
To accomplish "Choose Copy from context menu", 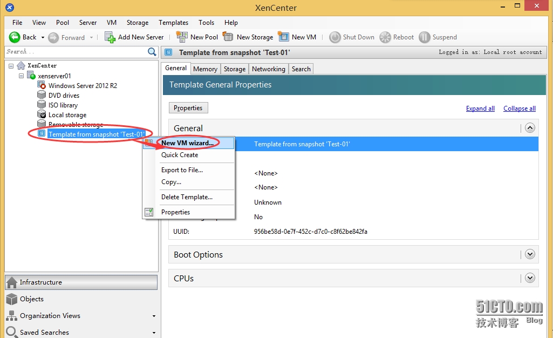I will coord(188,182).
